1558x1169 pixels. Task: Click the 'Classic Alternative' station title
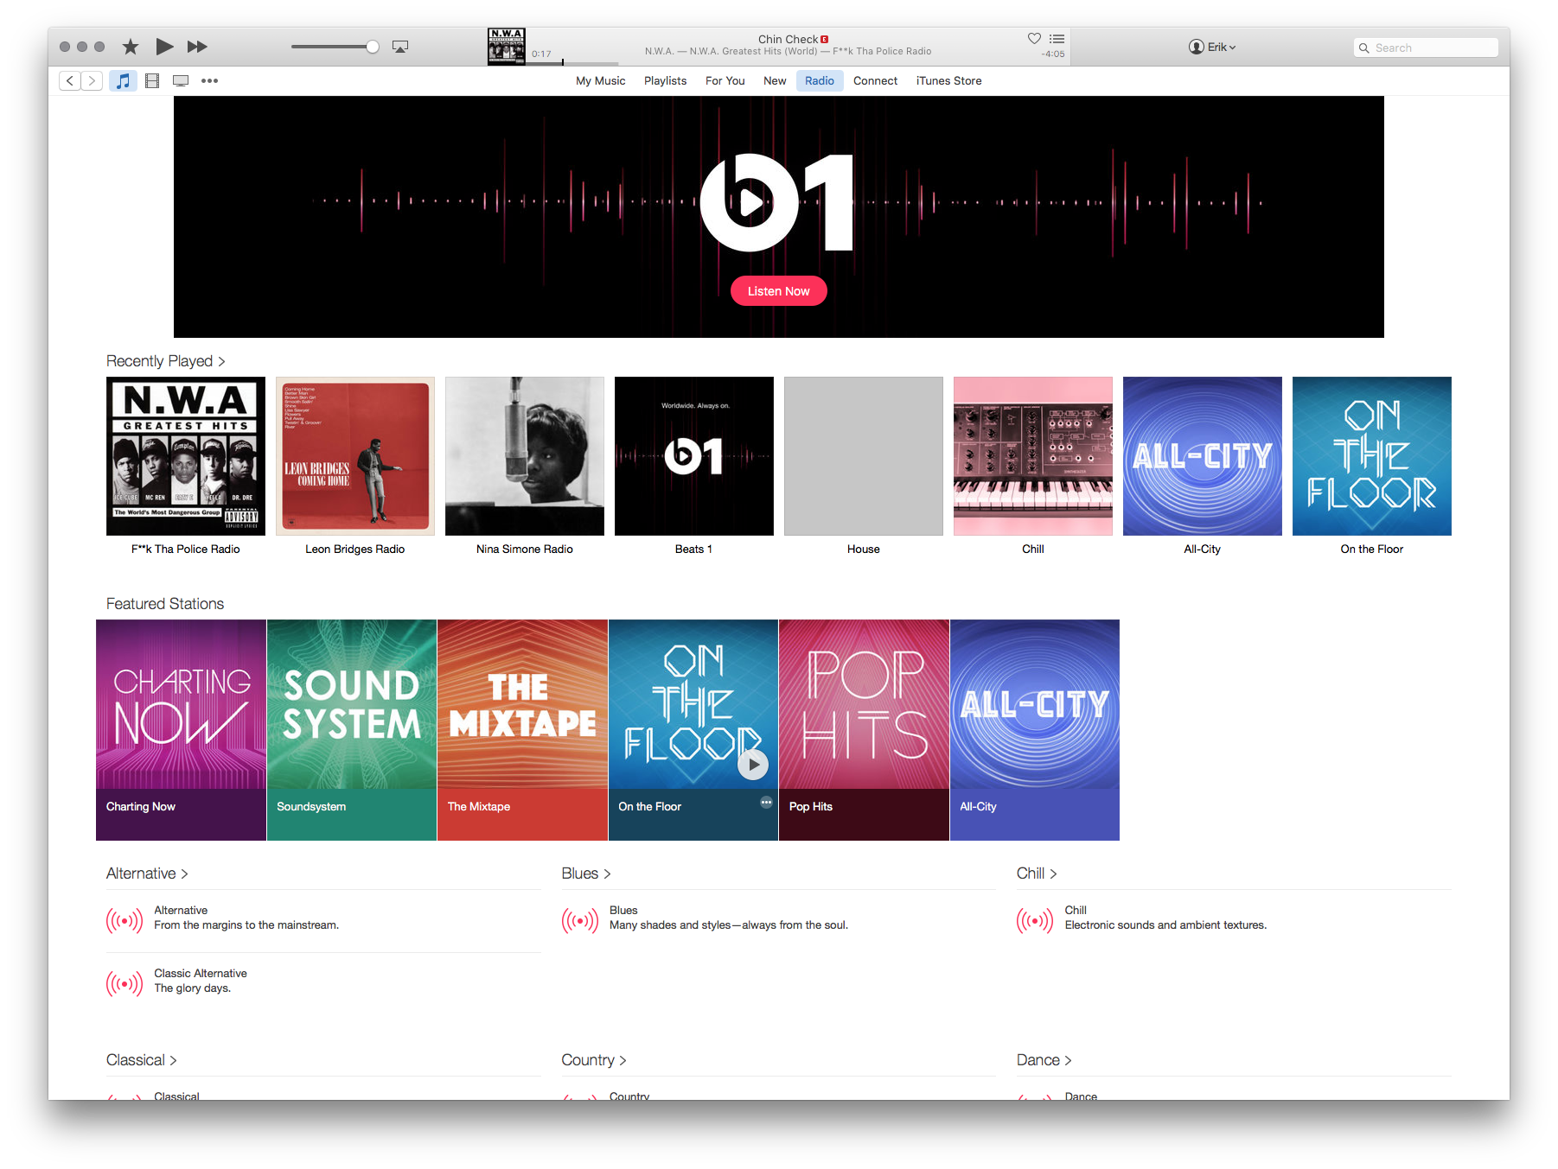[x=201, y=974]
